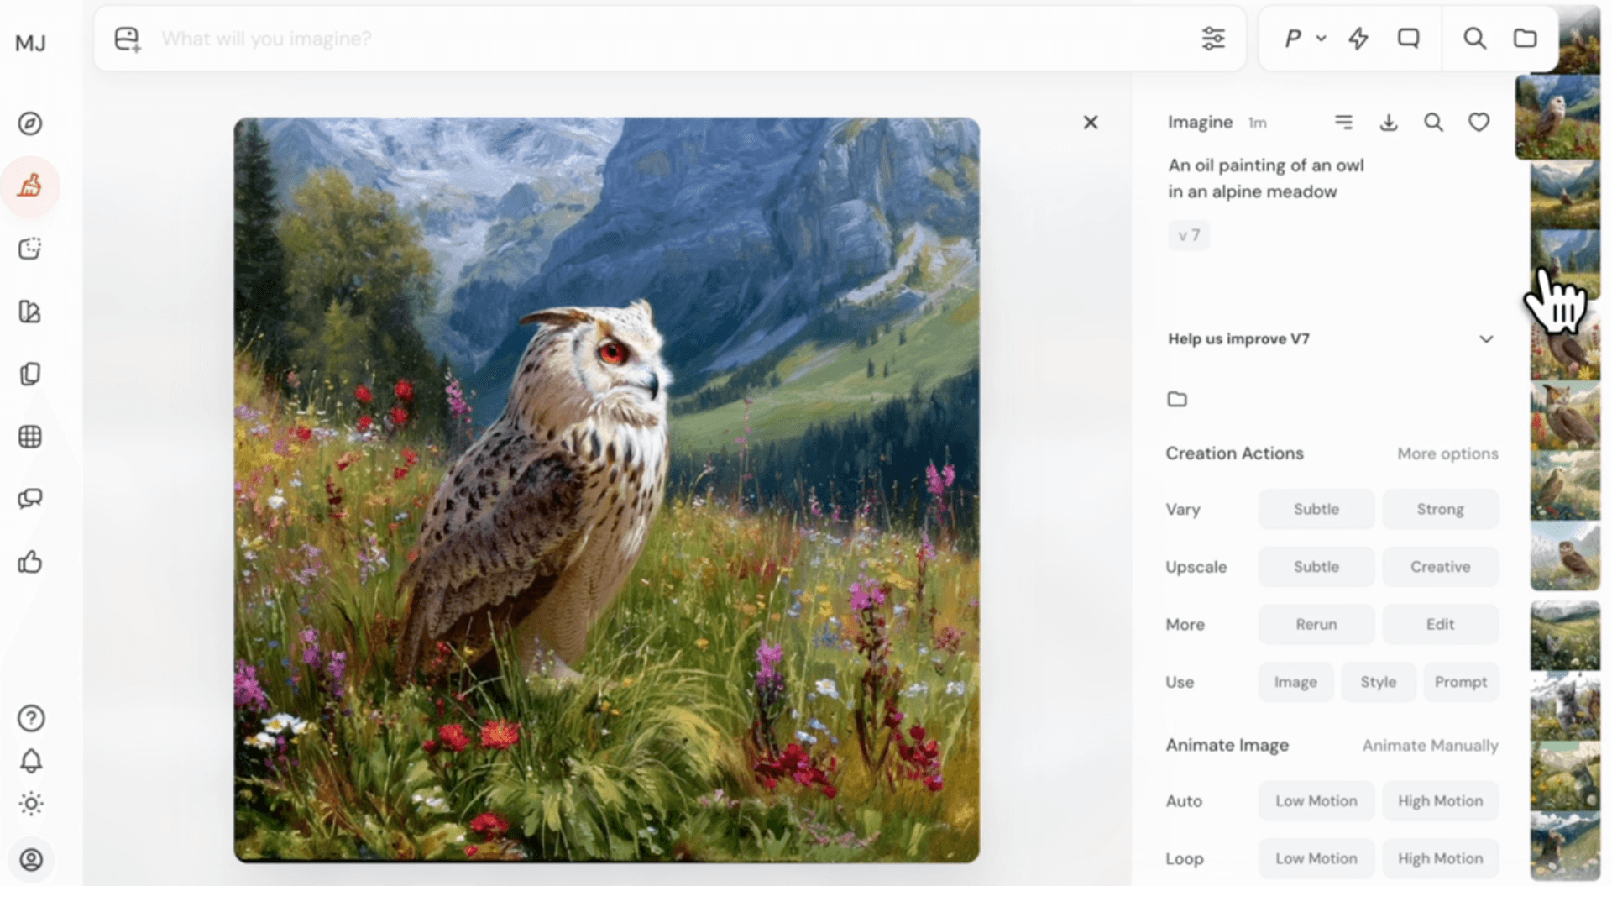Open the prompt settings sliders icon
The image size is (1612, 907).
[1213, 39]
